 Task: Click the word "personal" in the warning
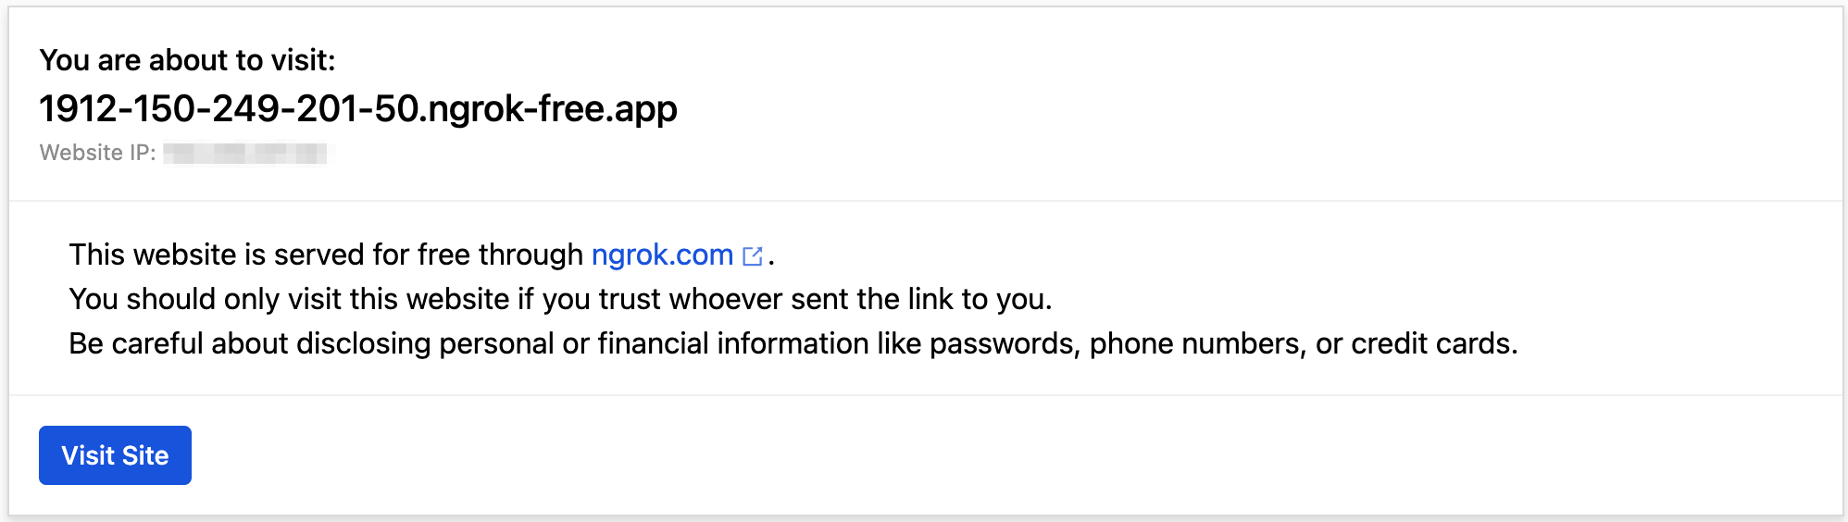click(x=496, y=343)
